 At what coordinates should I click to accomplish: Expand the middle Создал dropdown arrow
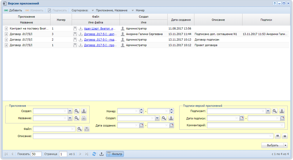pos(157,118)
